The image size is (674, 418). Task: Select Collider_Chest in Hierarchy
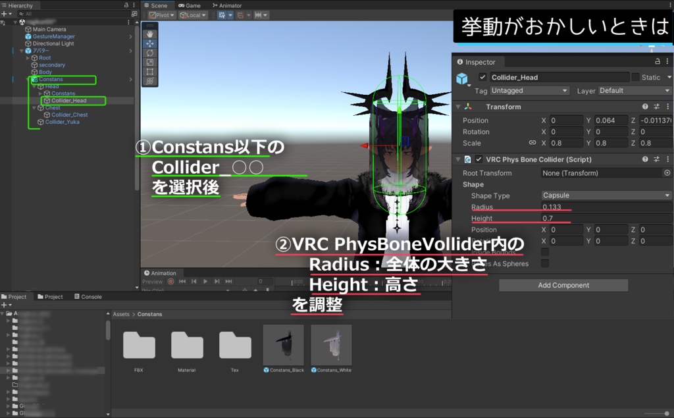[69, 115]
